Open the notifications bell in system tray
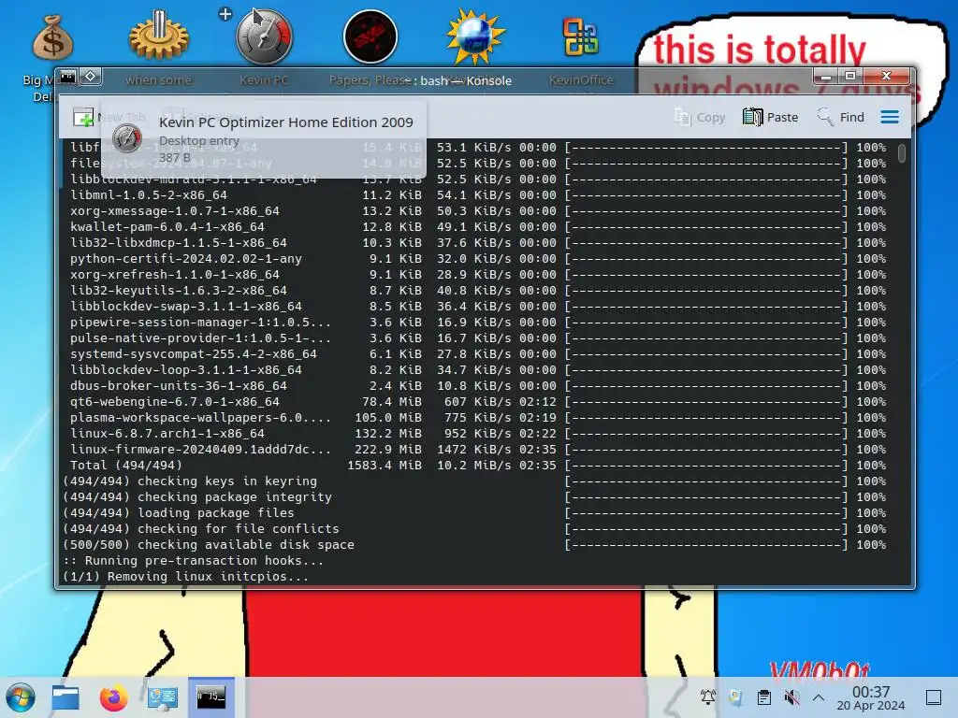This screenshot has width=958, height=718. [x=707, y=697]
